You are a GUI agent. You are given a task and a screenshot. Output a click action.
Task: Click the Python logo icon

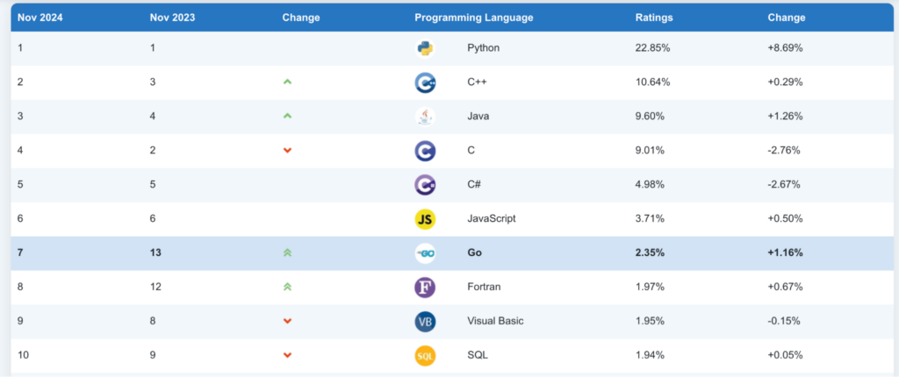pos(425,48)
